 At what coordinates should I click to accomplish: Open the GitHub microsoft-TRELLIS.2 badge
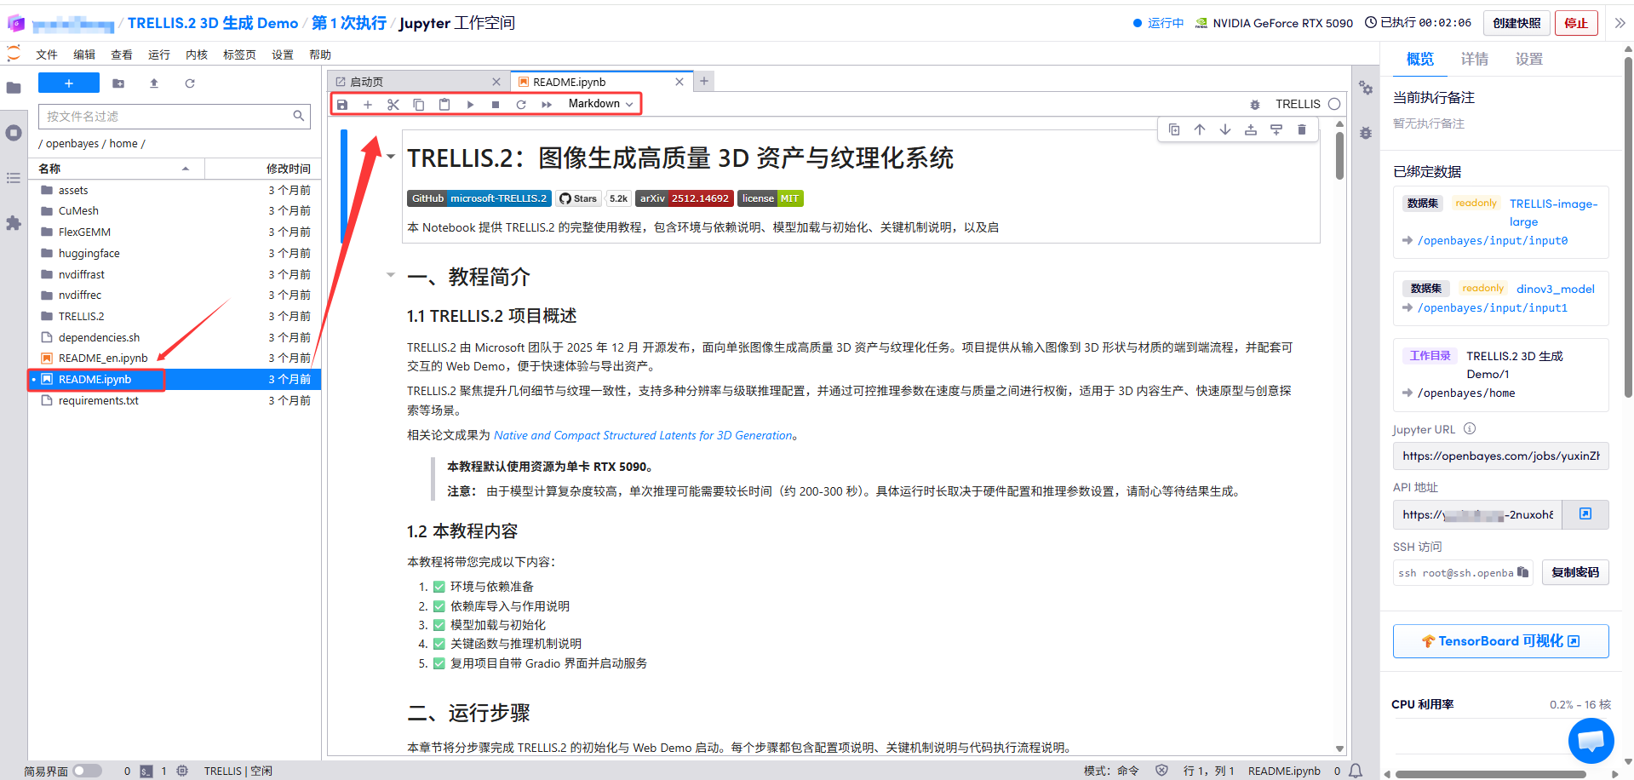(x=479, y=198)
